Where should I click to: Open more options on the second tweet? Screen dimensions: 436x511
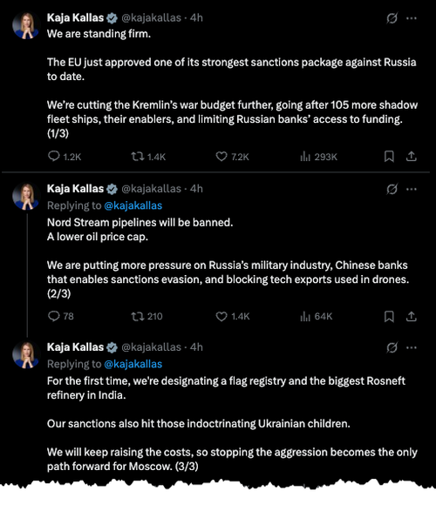pos(412,189)
